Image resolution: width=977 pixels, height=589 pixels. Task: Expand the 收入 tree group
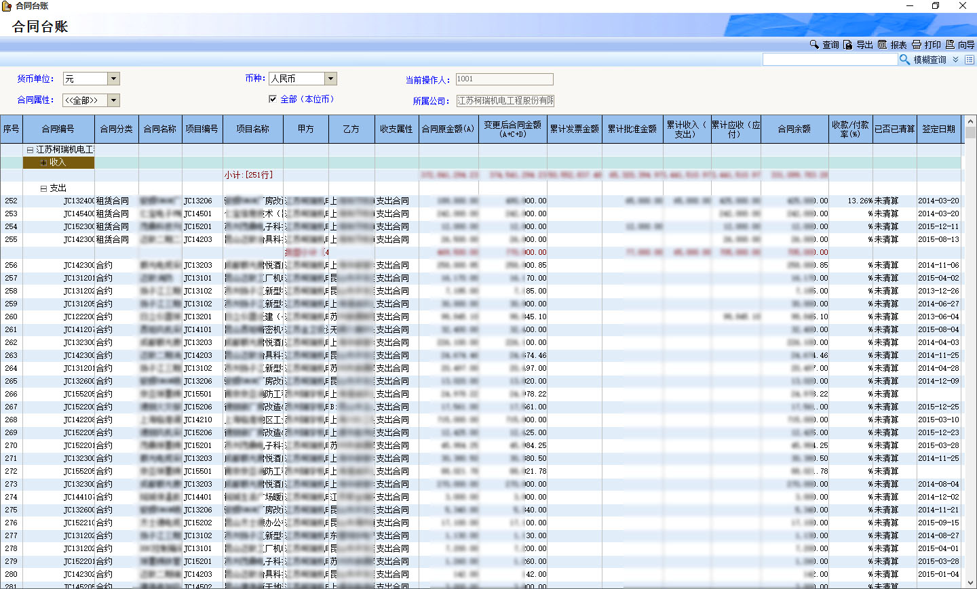(43, 163)
